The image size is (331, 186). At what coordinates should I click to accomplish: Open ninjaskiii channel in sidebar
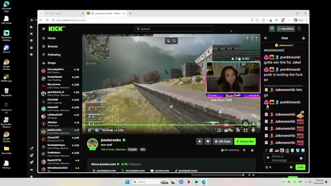click(x=60, y=109)
